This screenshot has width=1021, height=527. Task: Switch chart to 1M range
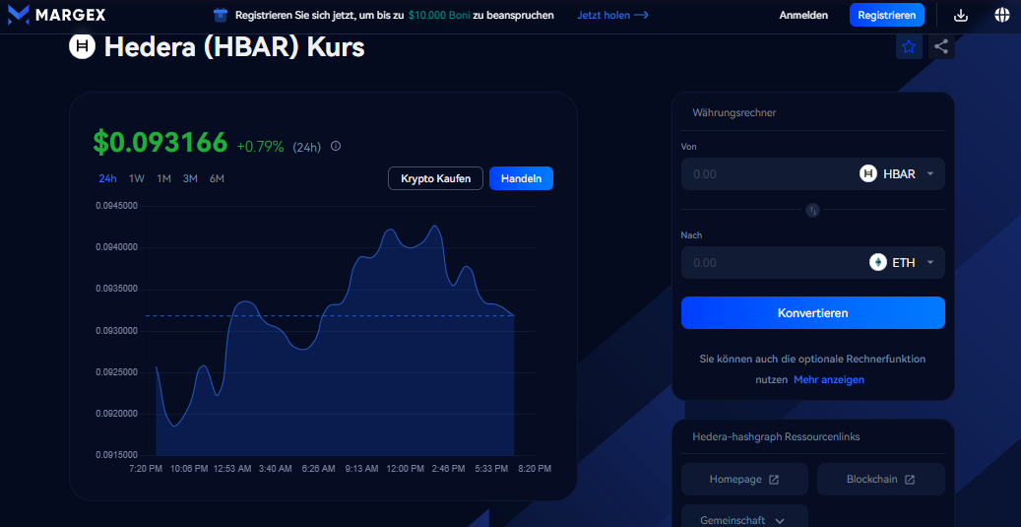click(x=163, y=178)
